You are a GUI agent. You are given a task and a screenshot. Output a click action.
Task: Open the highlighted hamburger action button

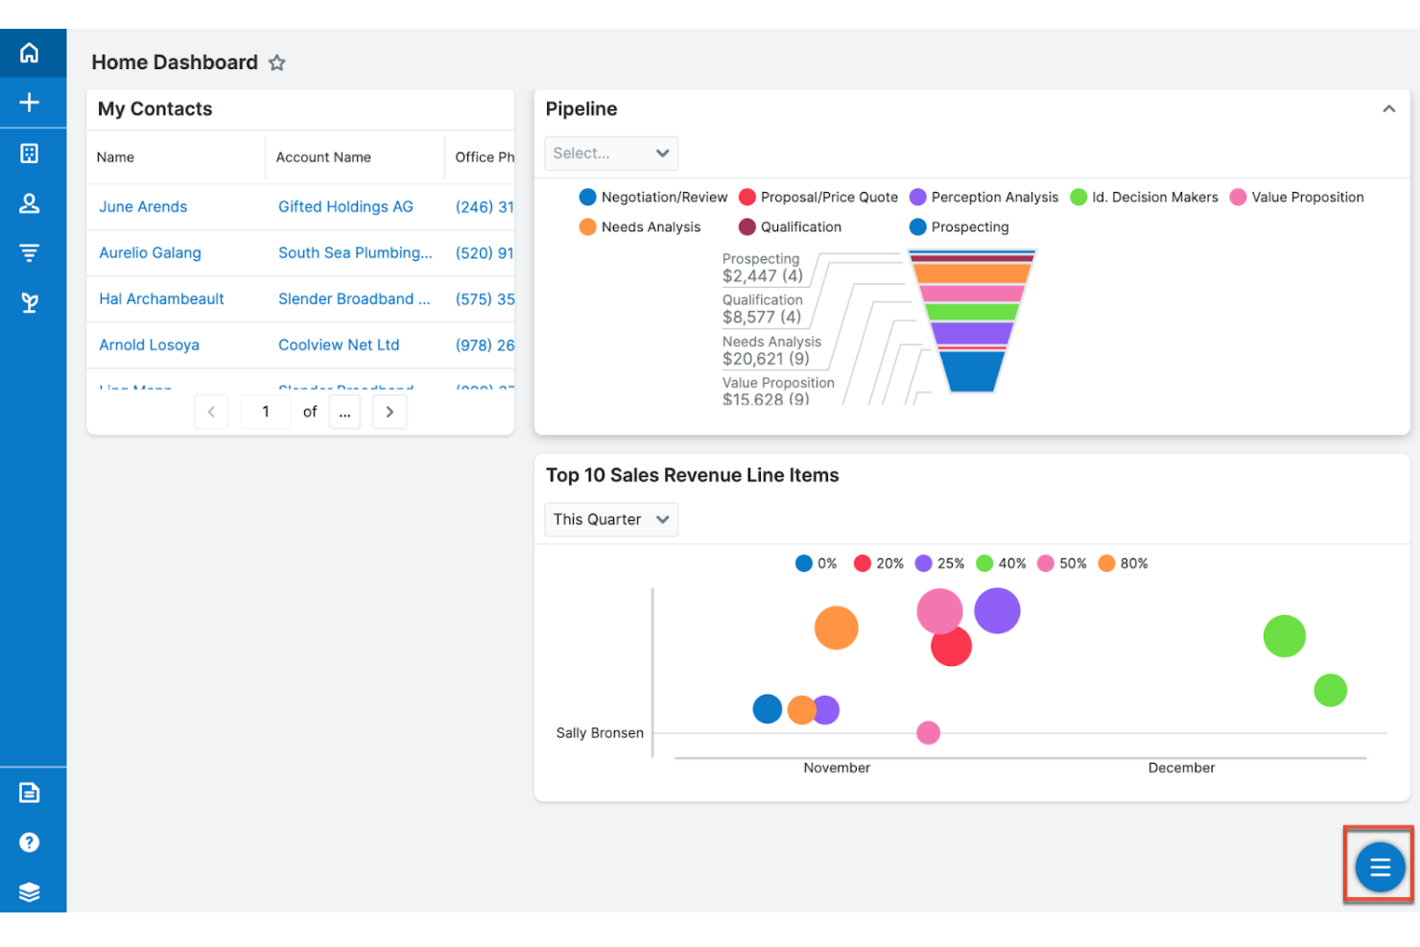tap(1379, 866)
